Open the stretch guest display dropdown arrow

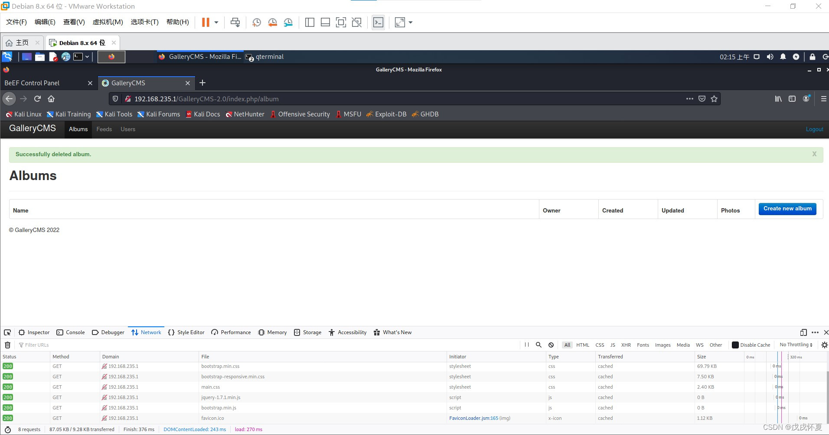[x=411, y=22]
